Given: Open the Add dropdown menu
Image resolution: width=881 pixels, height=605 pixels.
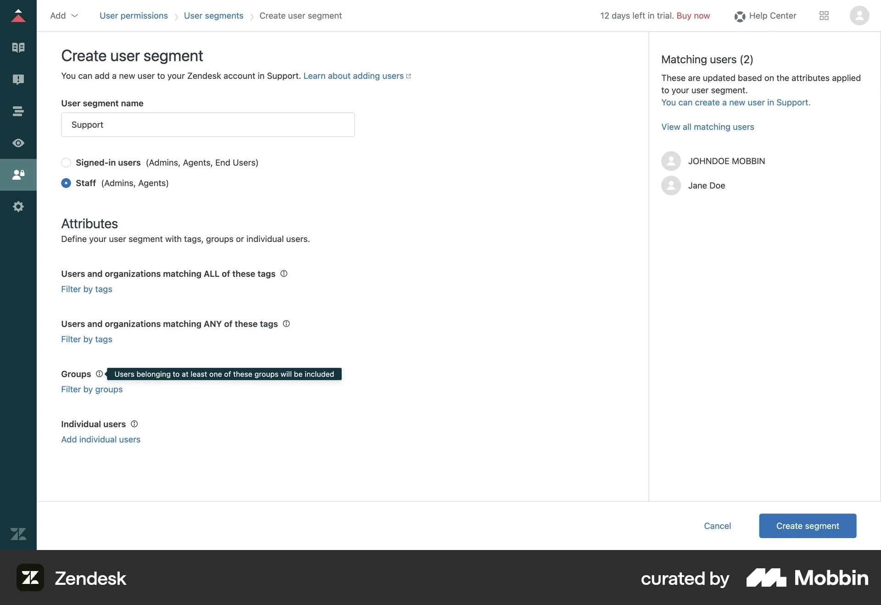Looking at the screenshot, I should tap(63, 16).
